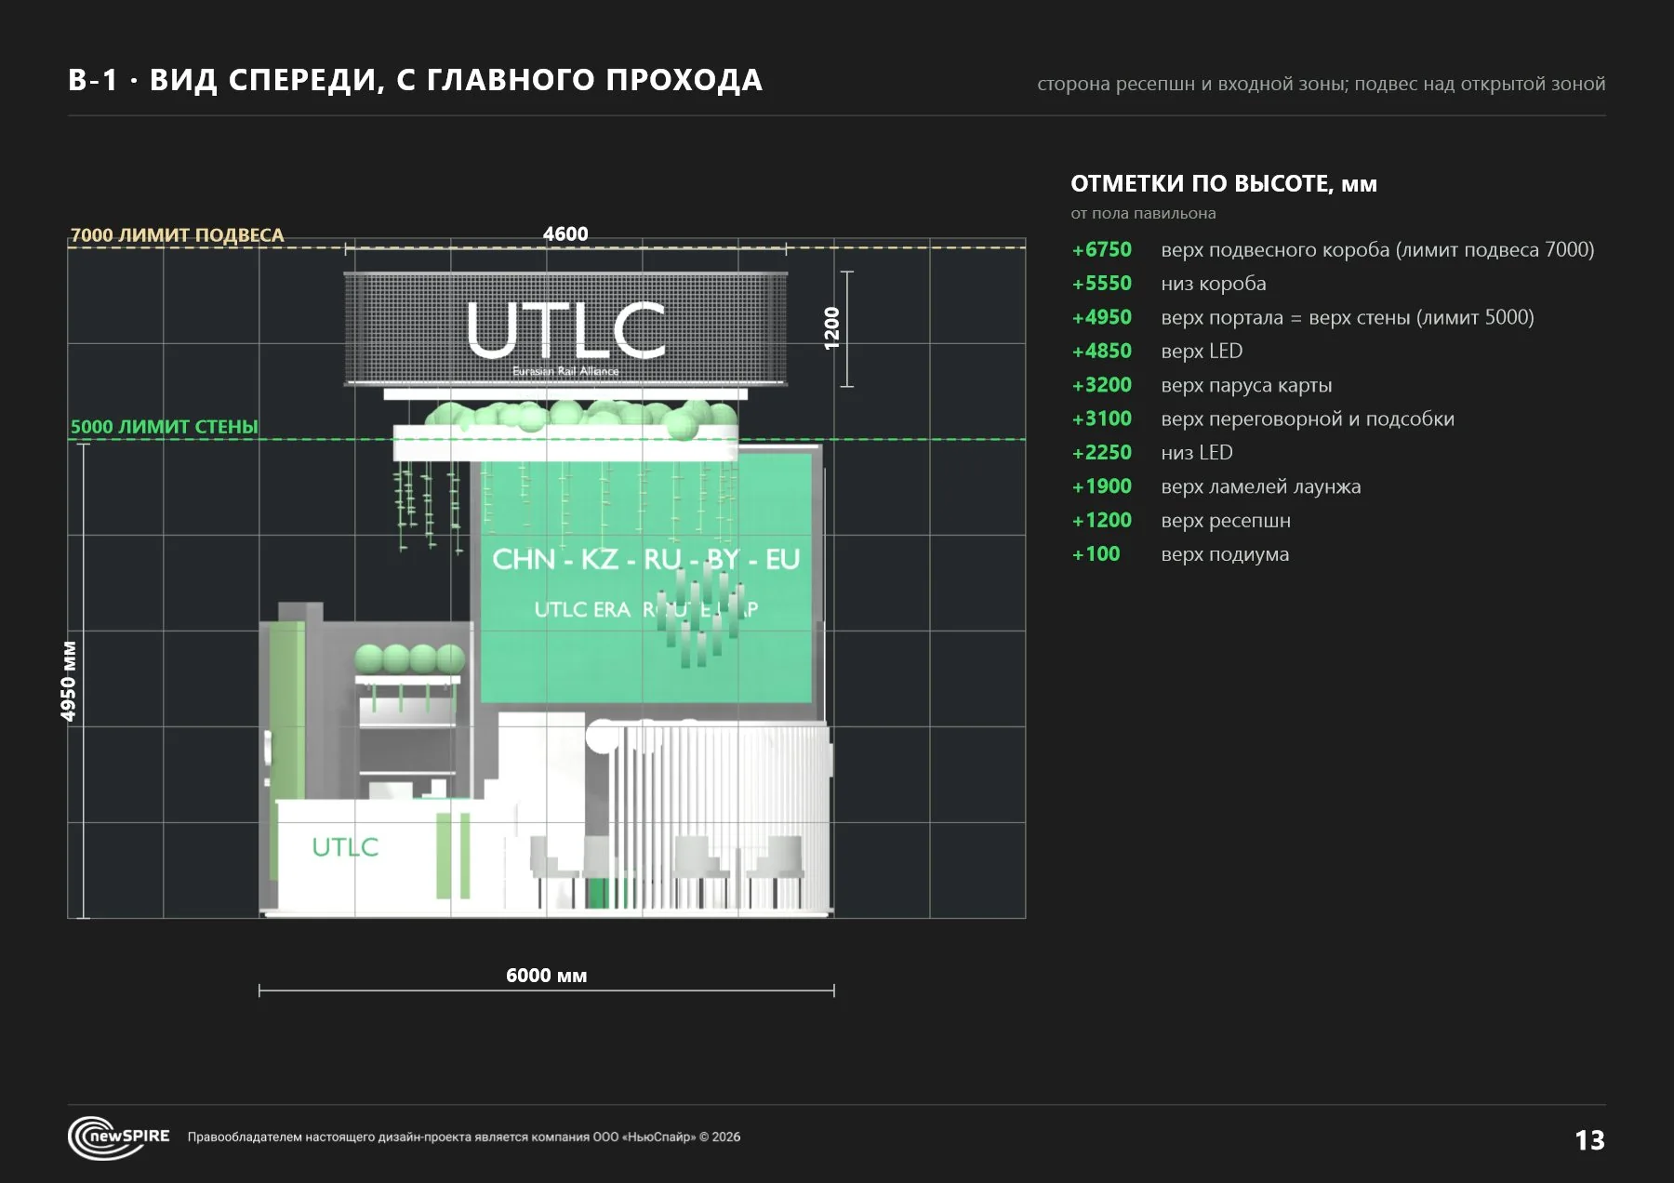Click page number 13

pos(1589,1140)
